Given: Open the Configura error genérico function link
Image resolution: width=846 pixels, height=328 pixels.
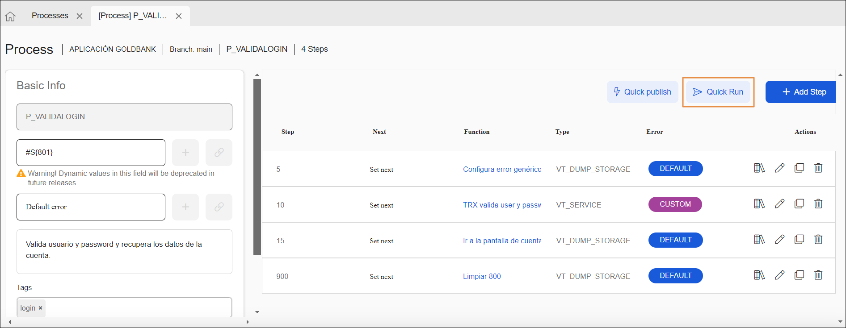Looking at the screenshot, I should (x=502, y=169).
